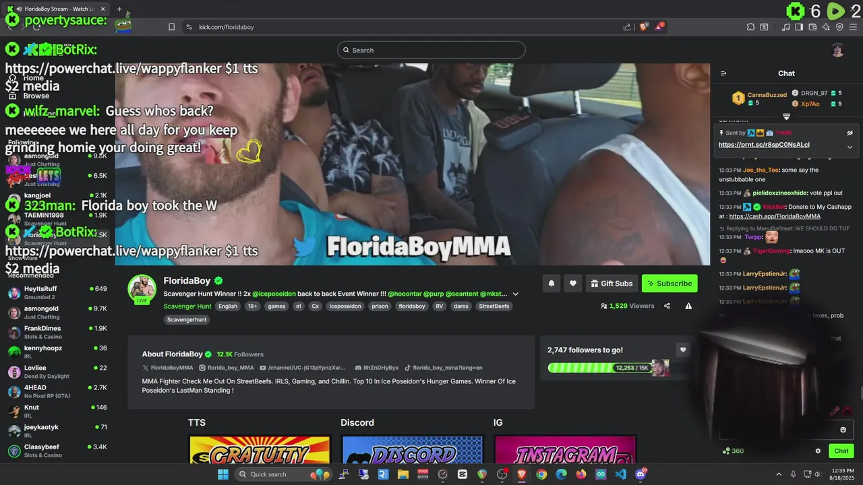This screenshot has width=863, height=485.
Task: Click the Brave playlist music note icon
Action: click(785, 27)
